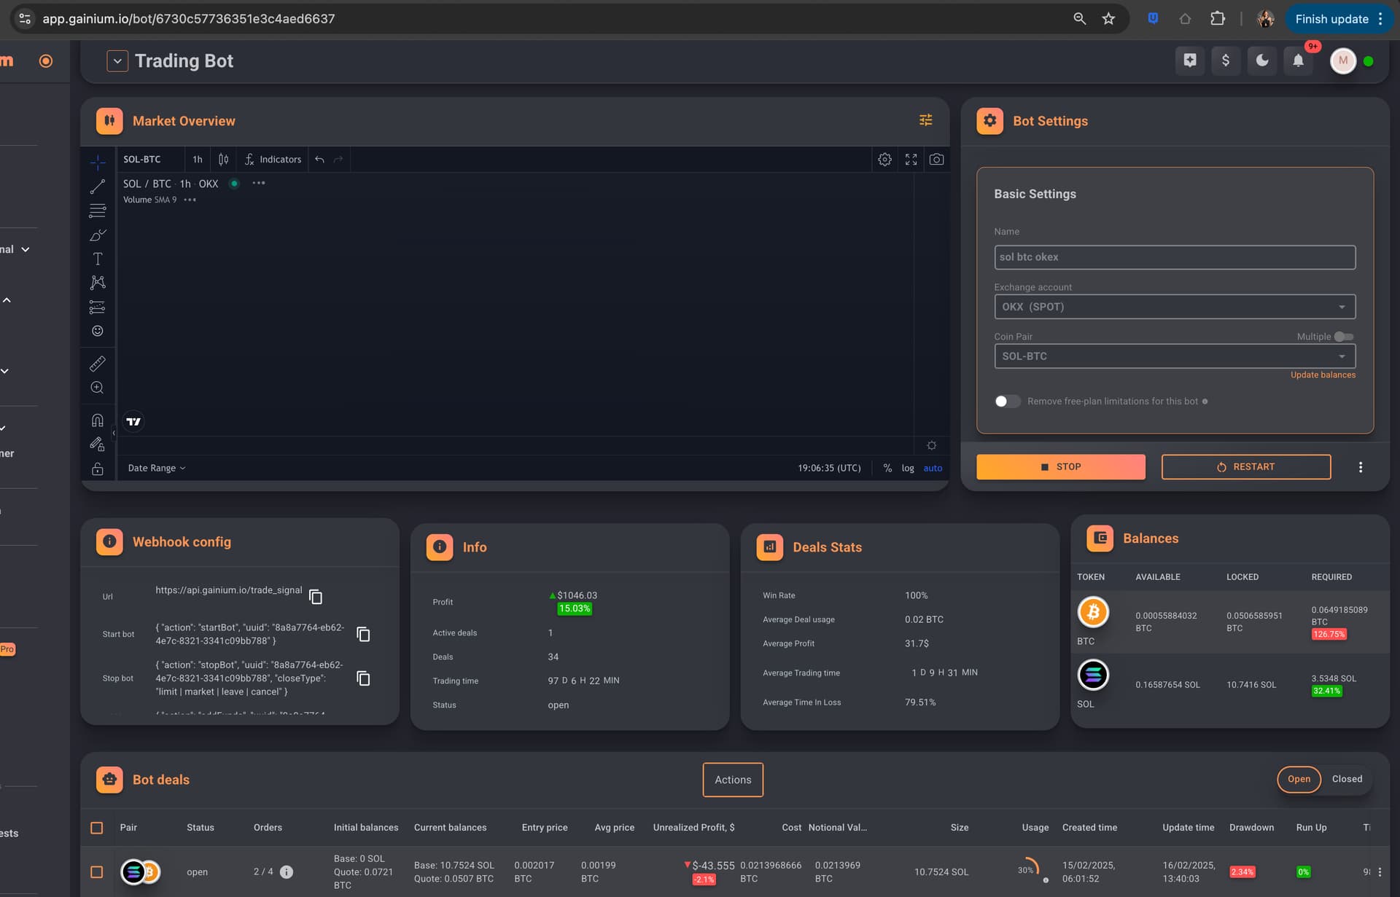This screenshot has width=1400, height=897.
Task: Expand the Trading Bot title dropdown chevron
Action: point(117,61)
